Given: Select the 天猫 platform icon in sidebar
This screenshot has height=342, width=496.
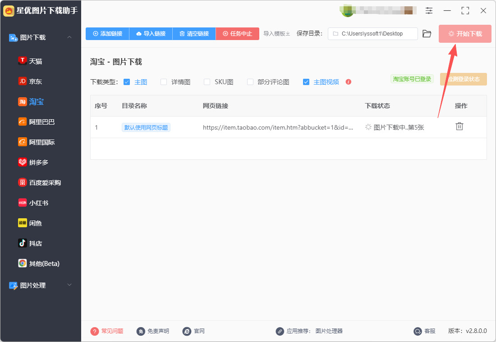Looking at the screenshot, I should (23, 61).
